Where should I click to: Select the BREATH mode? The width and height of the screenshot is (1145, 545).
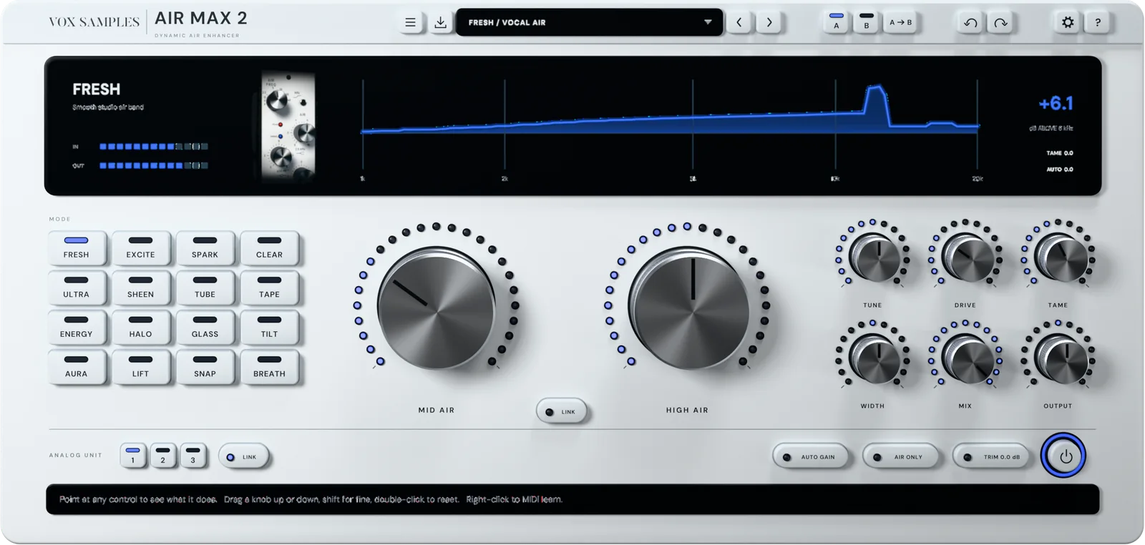coord(270,367)
